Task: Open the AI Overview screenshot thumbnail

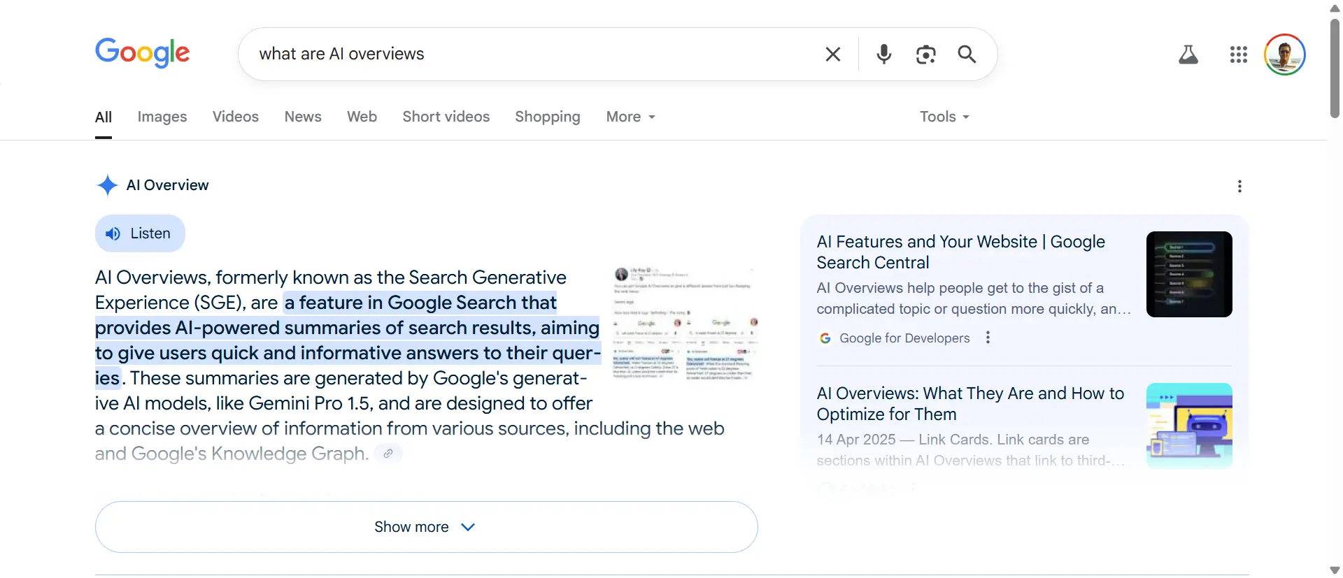Action: pyautogui.click(x=685, y=324)
